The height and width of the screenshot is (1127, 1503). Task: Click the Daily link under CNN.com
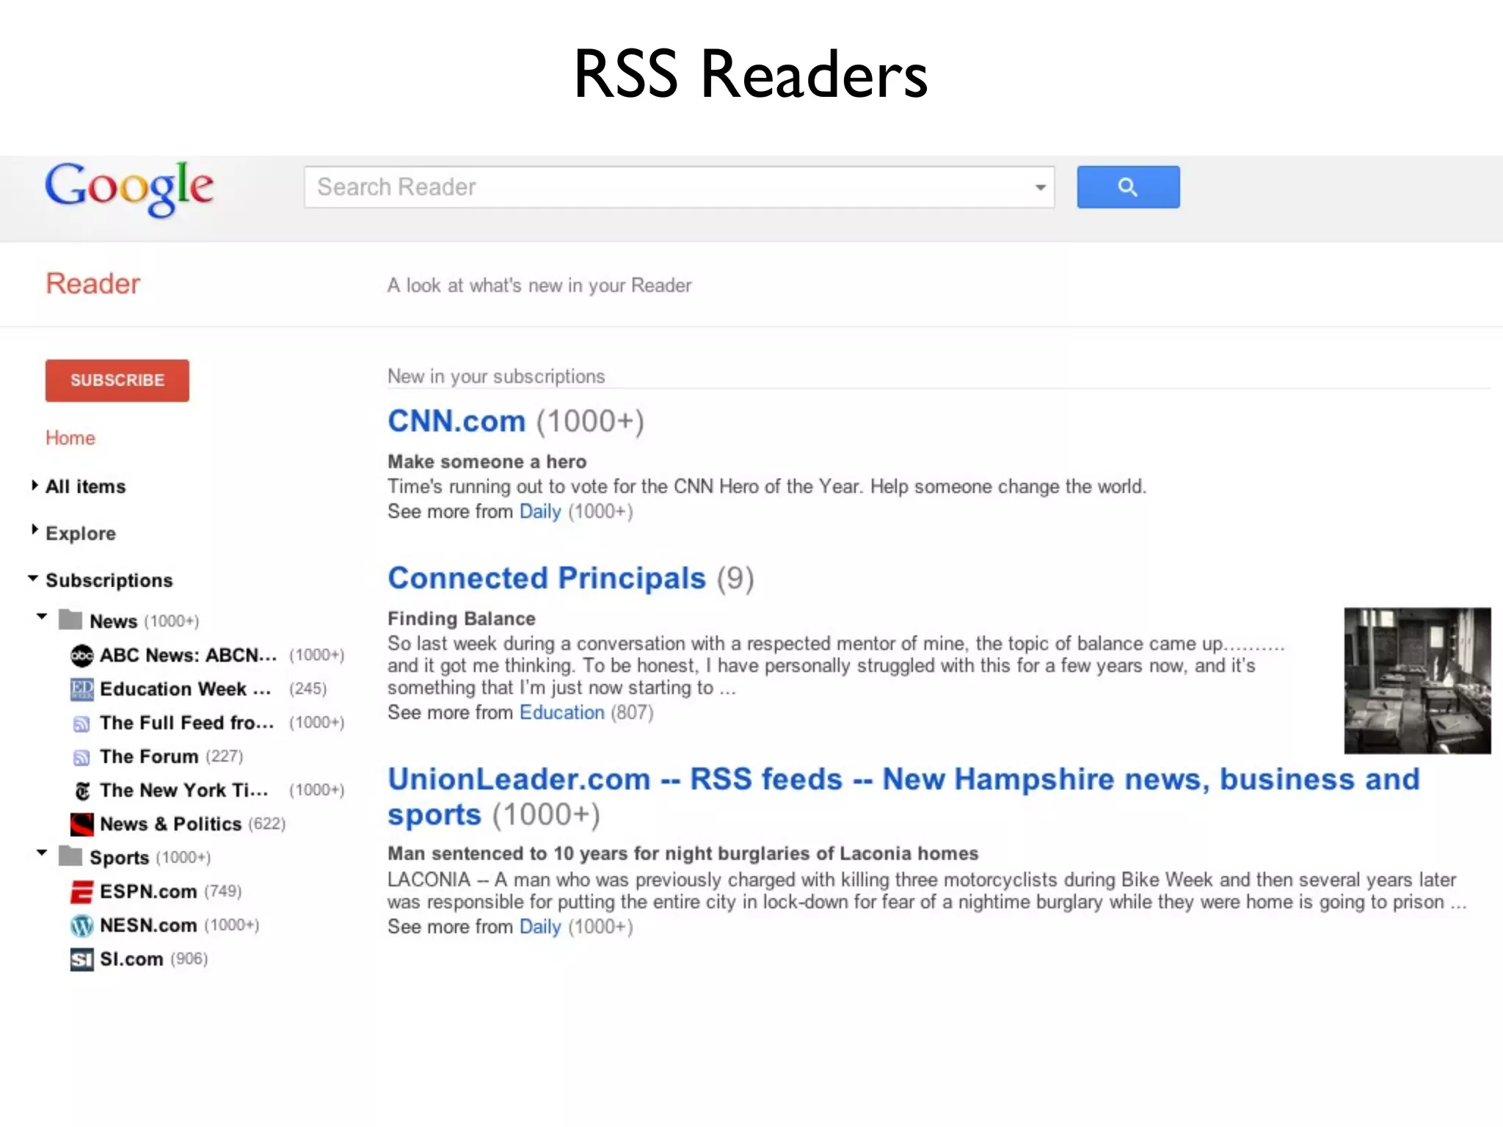click(540, 511)
